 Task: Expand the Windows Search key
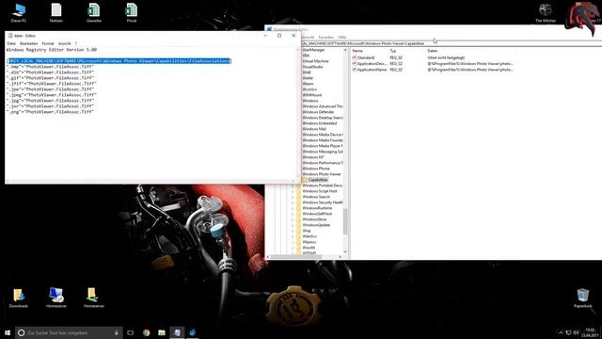[x=293, y=197]
